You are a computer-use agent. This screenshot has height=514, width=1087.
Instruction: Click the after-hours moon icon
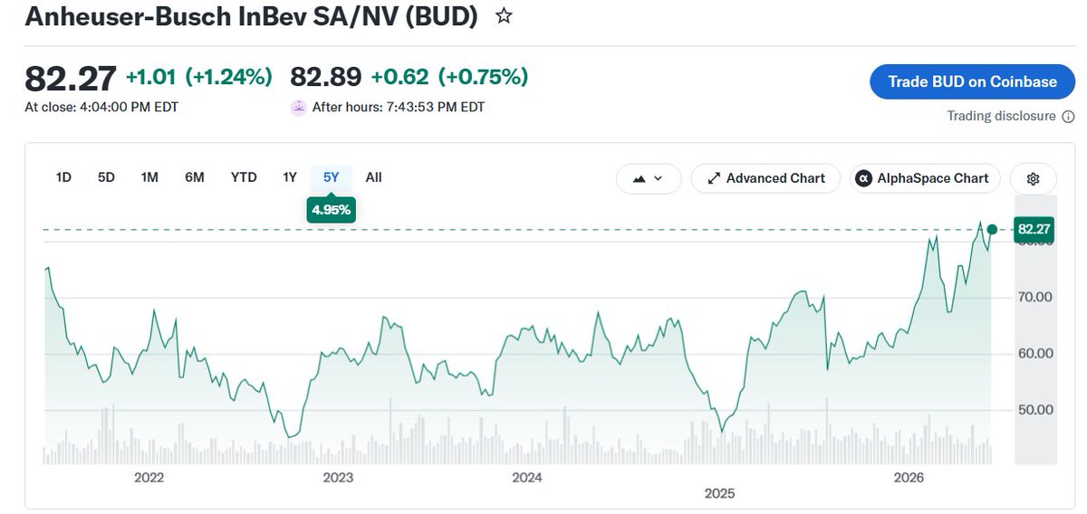298,107
